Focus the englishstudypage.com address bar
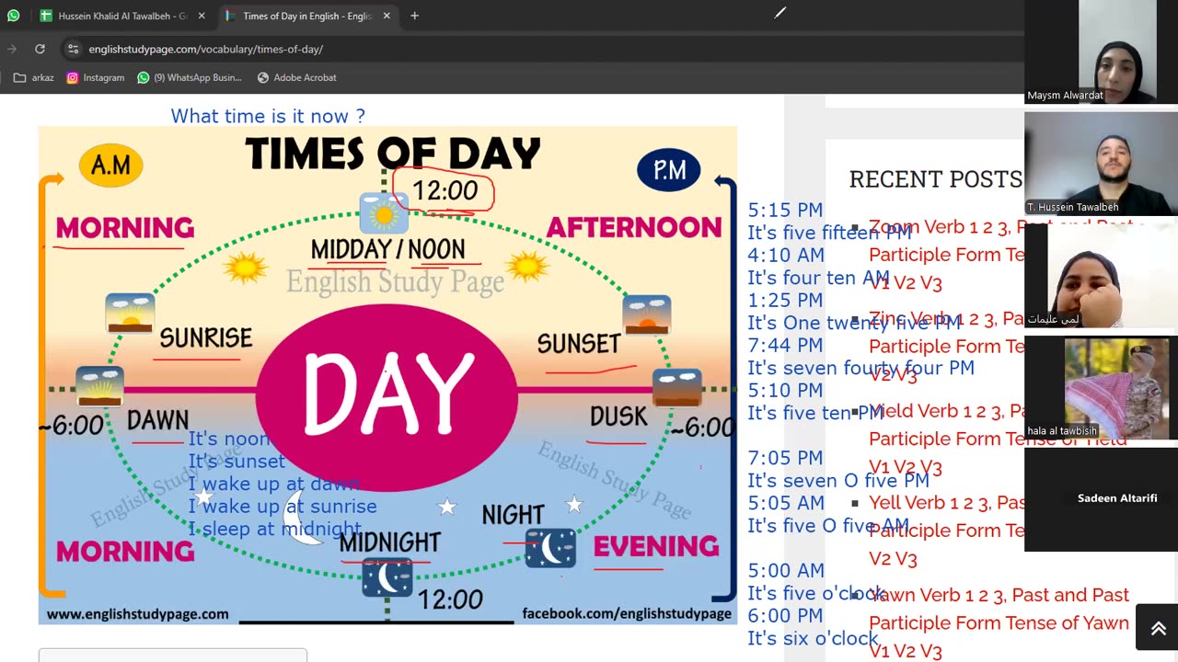1178x662 pixels. click(206, 49)
